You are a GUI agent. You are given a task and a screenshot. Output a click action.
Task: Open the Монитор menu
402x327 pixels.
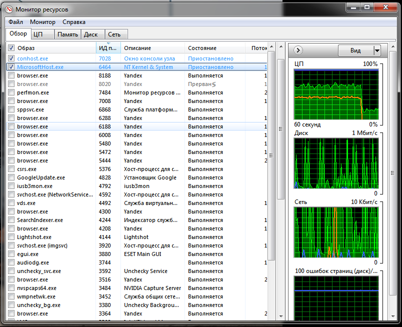tap(42, 22)
